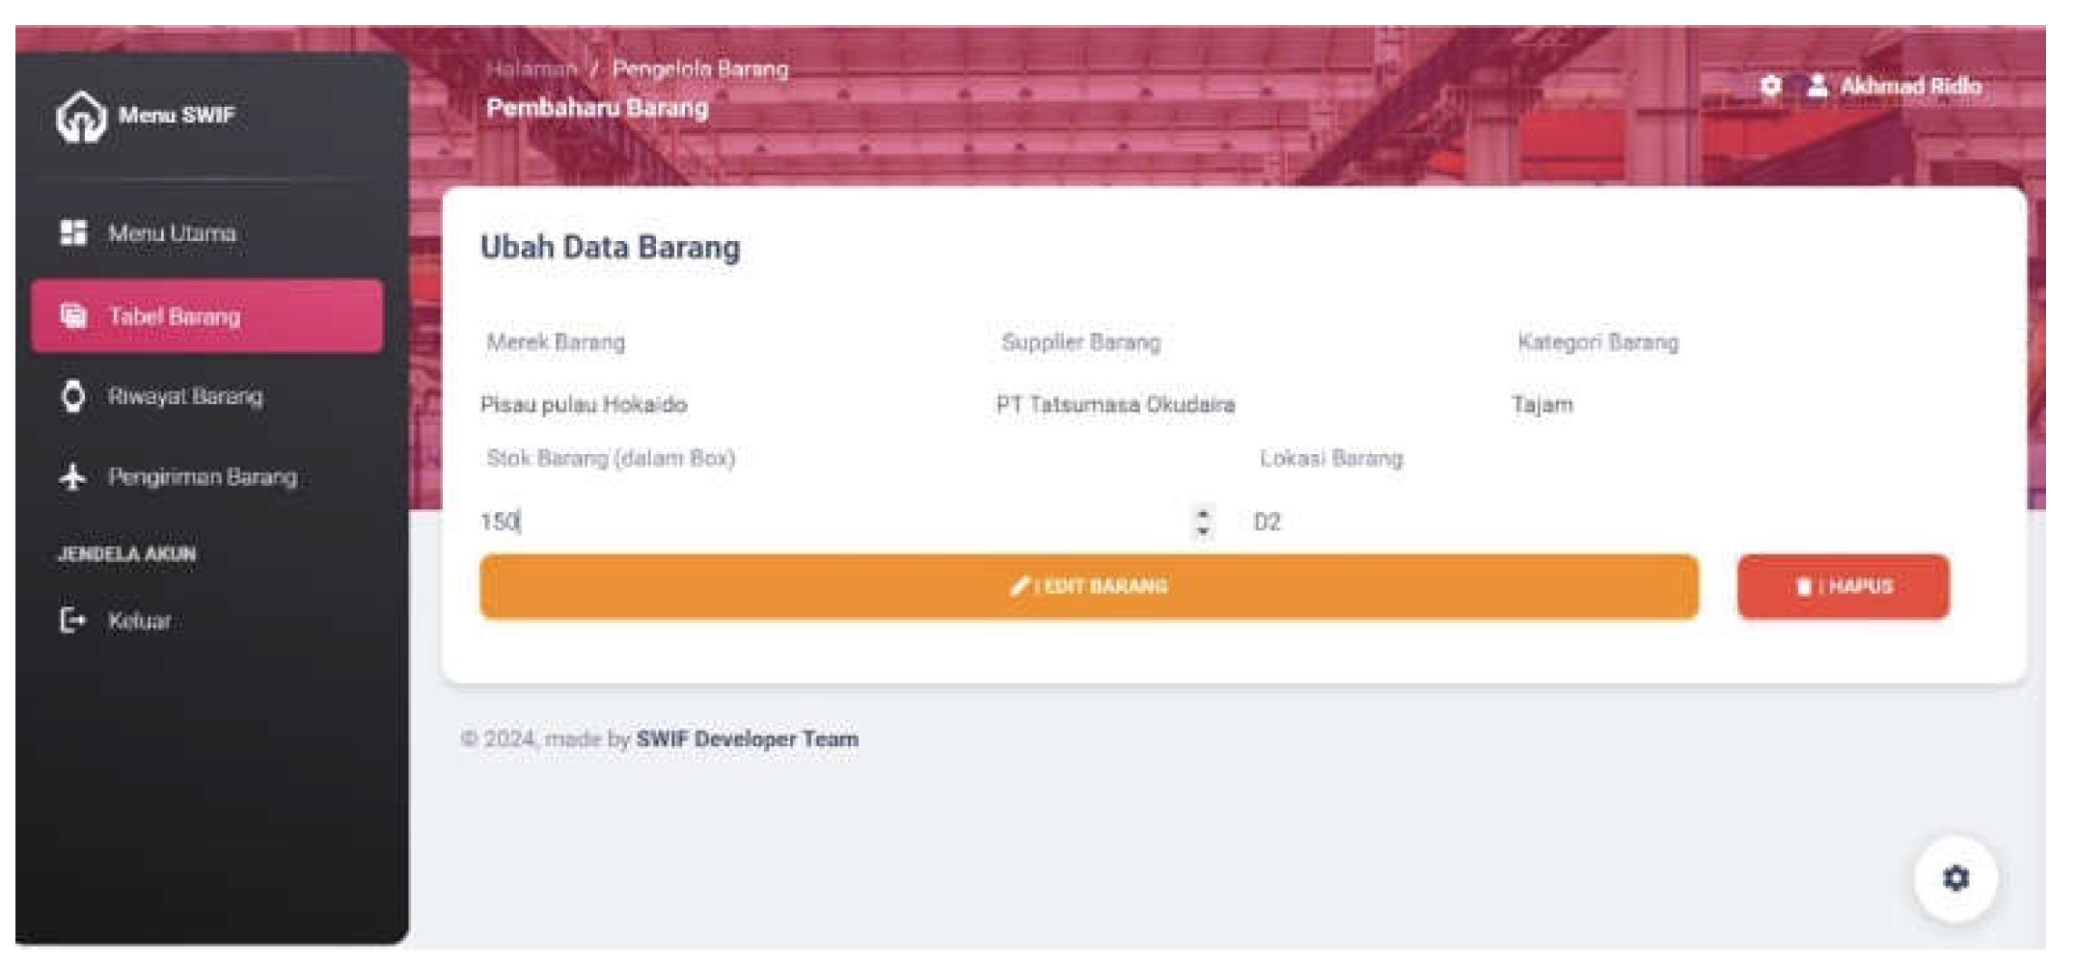
Task: Click the Stok Barang input field
Action: 830,523
